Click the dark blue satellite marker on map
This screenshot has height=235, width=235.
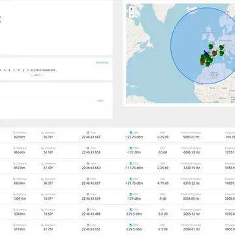point(206,53)
